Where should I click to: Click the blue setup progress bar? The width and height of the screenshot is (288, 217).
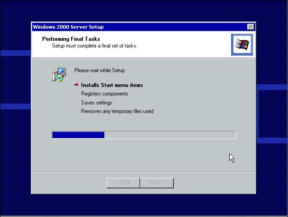coord(144,135)
